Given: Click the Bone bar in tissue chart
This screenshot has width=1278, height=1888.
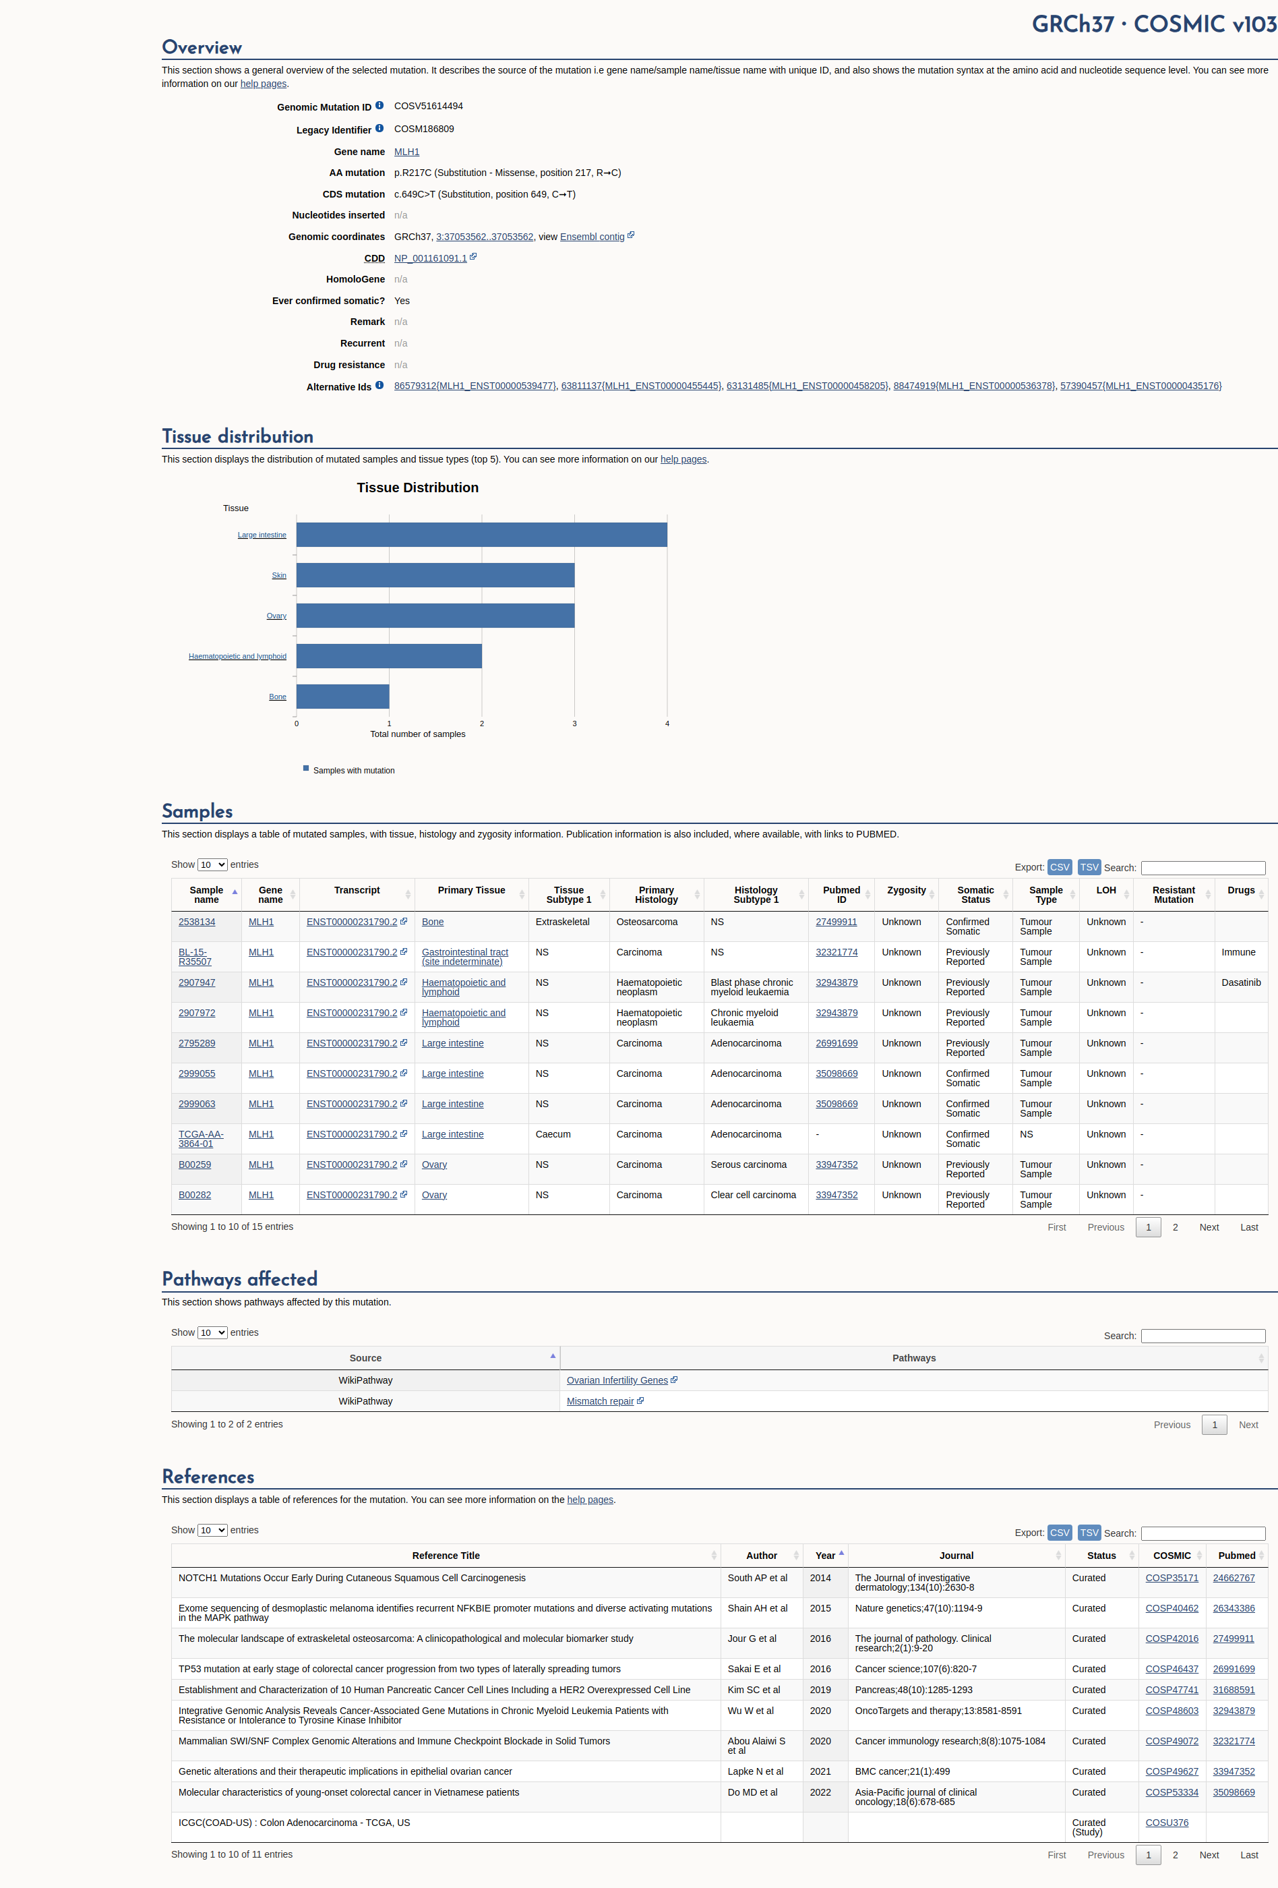Looking at the screenshot, I should pos(342,697).
